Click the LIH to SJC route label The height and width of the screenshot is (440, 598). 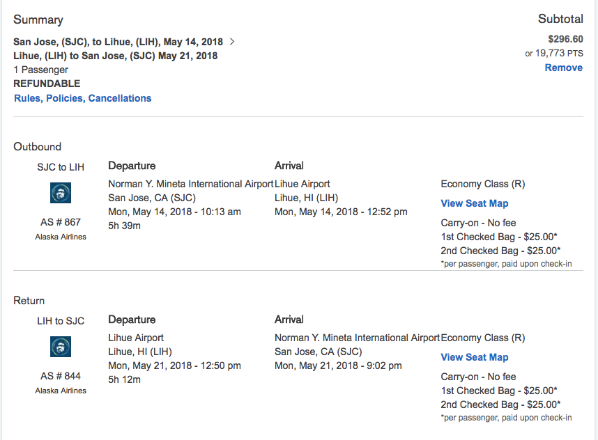(x=61, y=321)
